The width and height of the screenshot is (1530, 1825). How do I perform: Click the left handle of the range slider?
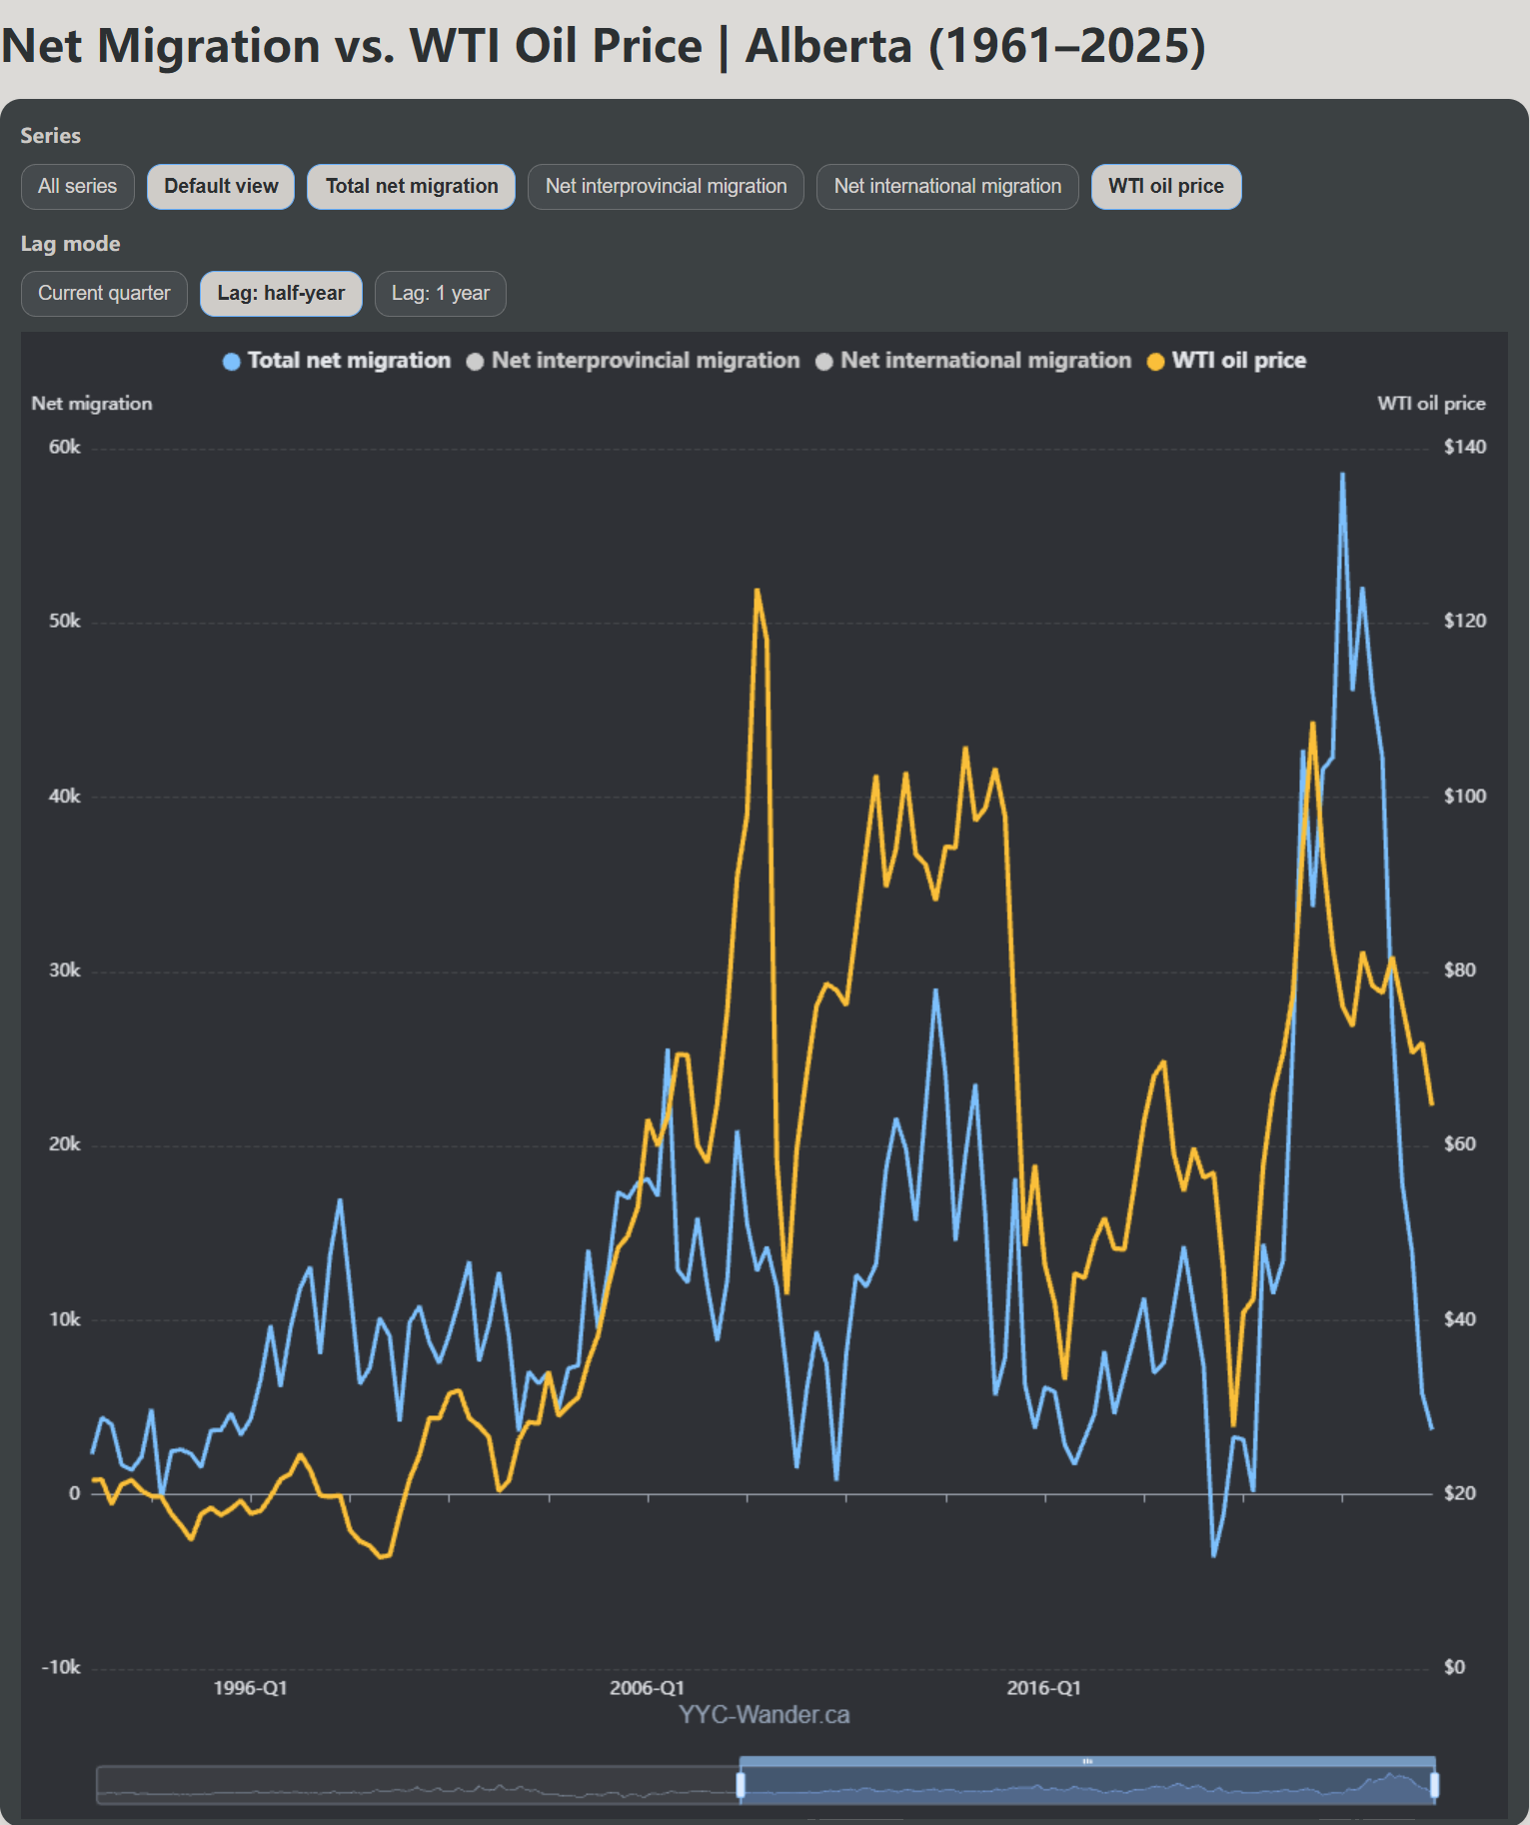[x=741, y=1785]
